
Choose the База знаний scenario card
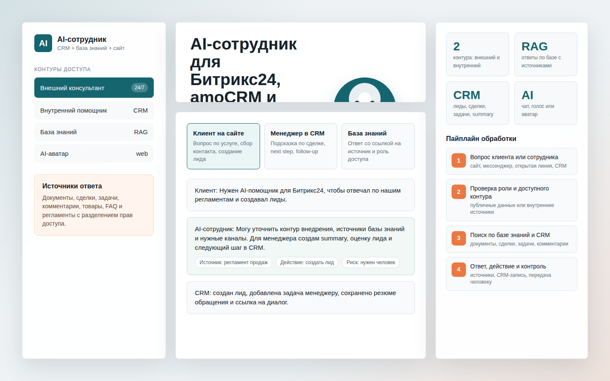(x=378, y=146)
